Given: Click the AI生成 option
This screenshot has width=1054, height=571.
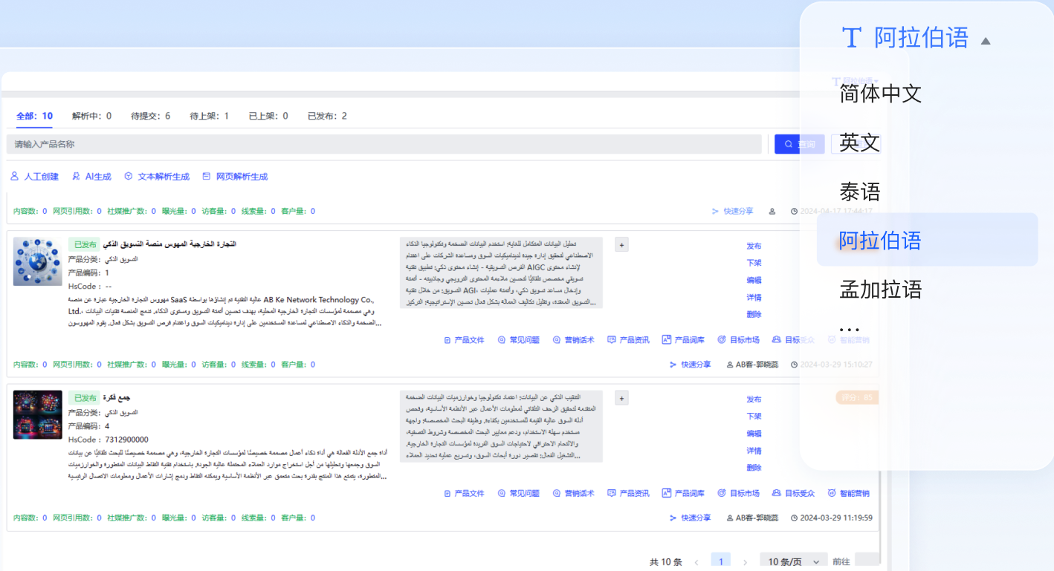Looking at the screenshot, I should coord(91,177).
